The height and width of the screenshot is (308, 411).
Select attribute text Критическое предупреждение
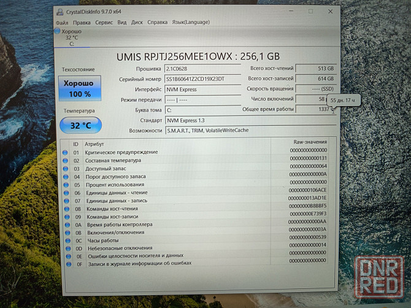121,152
